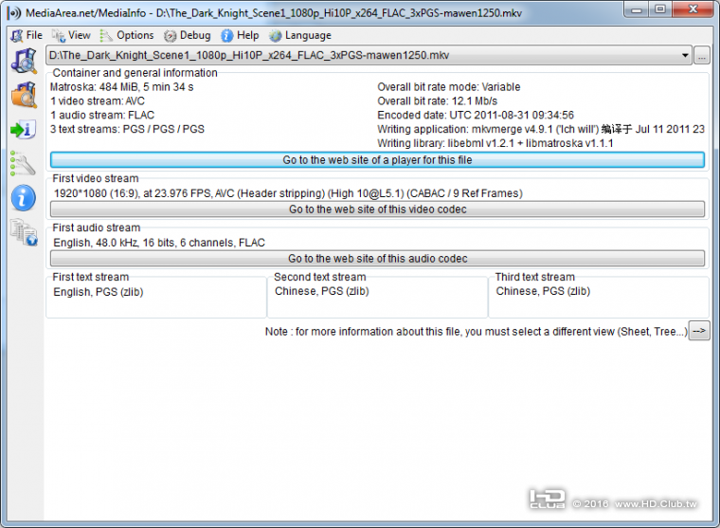Viewport: 720px width, 528px height.
Task: Click 'English, 48.0 kHz, 16 bits, 6 channels, FLAC'
Action: click(159, 243)
